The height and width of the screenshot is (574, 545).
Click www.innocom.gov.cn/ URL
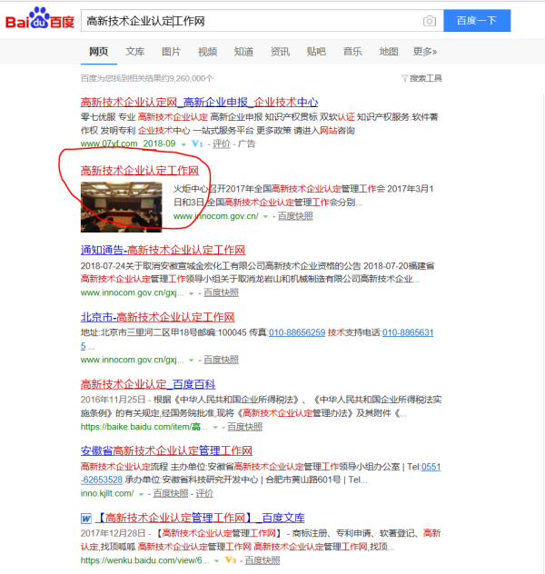click(215, 216)
